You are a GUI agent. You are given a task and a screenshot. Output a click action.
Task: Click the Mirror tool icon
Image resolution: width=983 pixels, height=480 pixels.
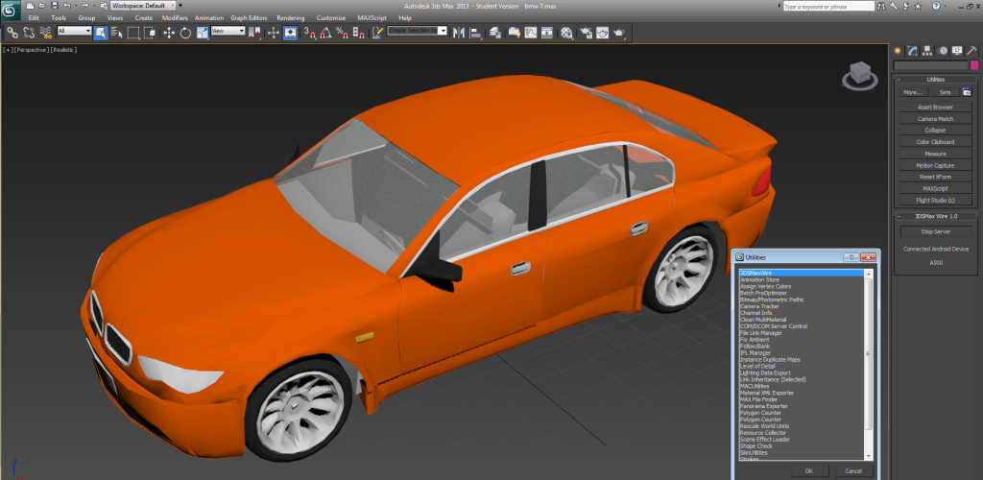tap(458, 32)
